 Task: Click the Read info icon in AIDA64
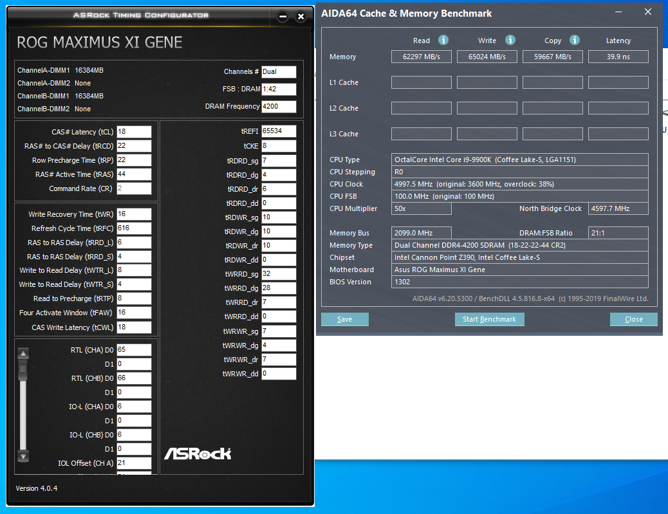443,40
